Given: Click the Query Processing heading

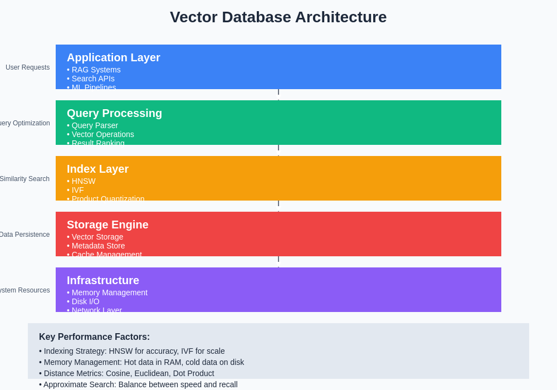Looking at the screenshot, I should click(114, 113).
